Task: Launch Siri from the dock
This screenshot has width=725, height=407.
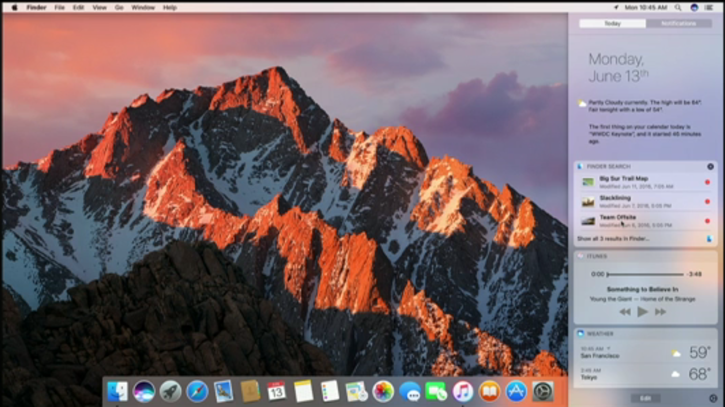Action: [x=144, y=392]
